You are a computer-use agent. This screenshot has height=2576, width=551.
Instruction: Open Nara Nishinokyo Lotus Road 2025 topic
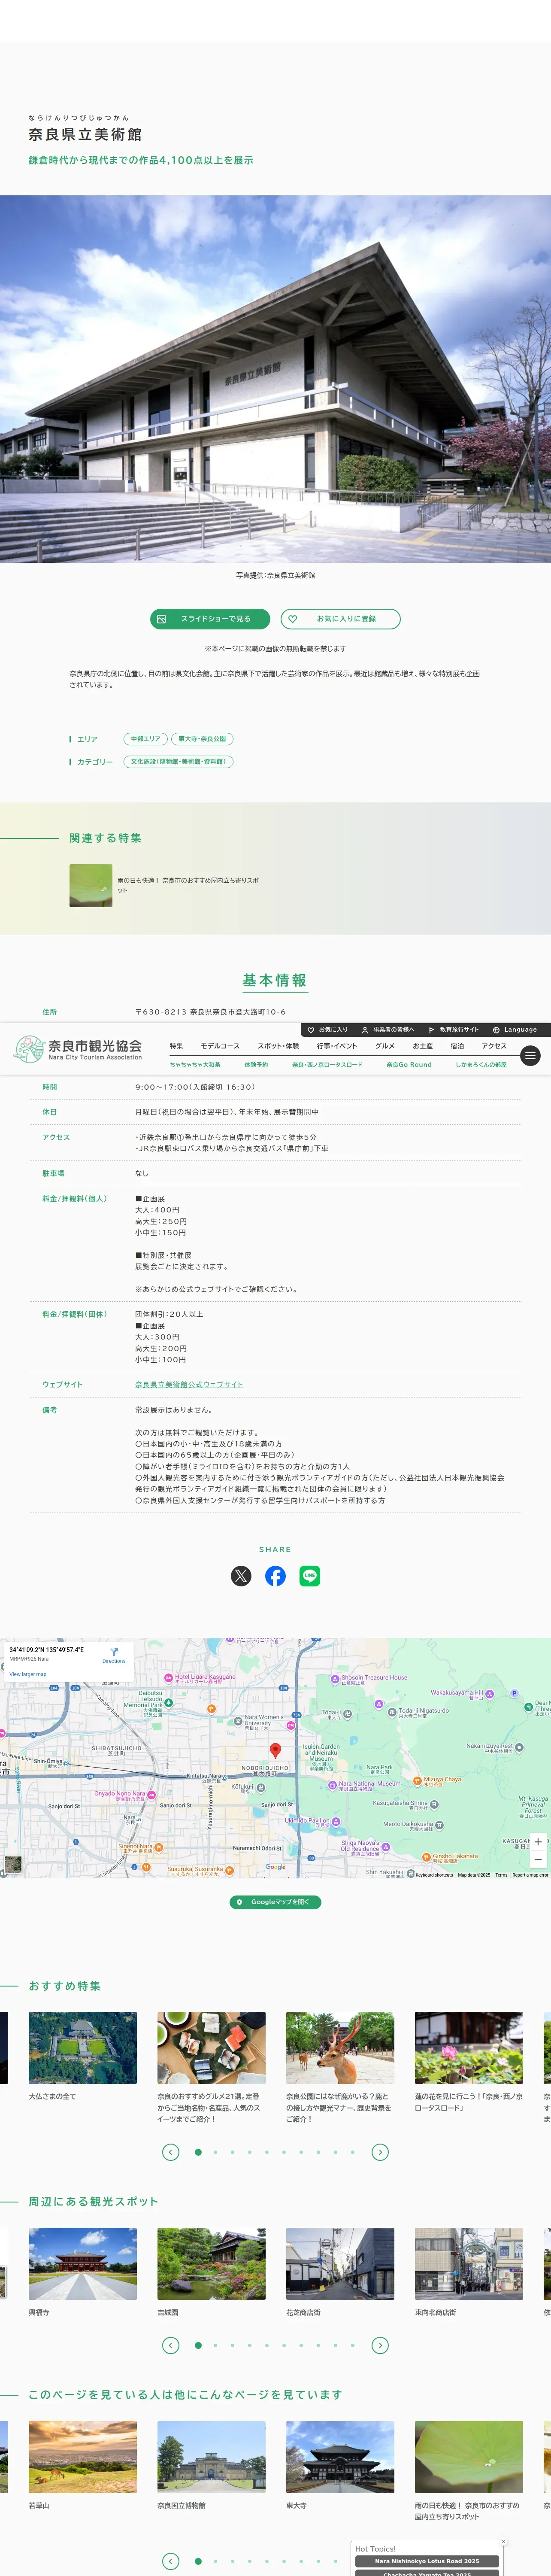tap(427, 2561)
